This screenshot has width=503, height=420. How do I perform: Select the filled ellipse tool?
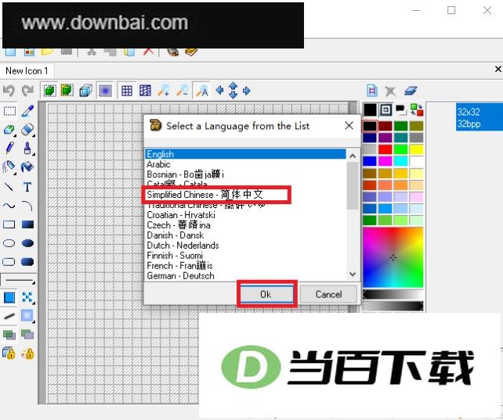click(x=27, y=243)
